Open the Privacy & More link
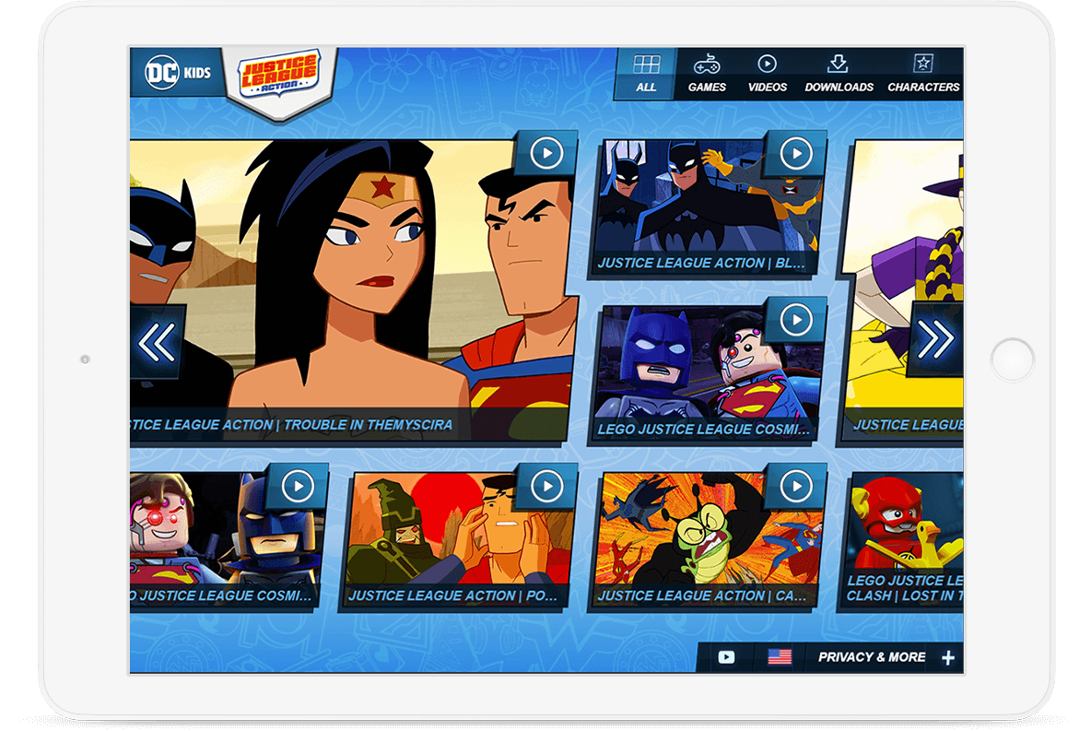This screenshot has height=731, width=1079. [871, 657]
